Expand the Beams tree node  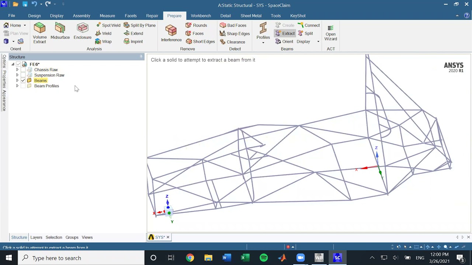(17, 81)
